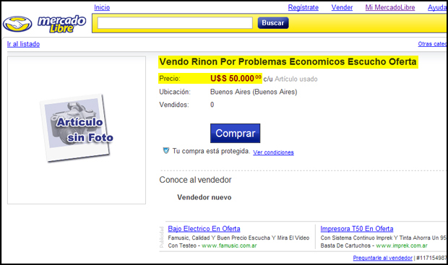Click the 'Tu compra está protegida.' text

pyautogui.click(x=211, y=151)
